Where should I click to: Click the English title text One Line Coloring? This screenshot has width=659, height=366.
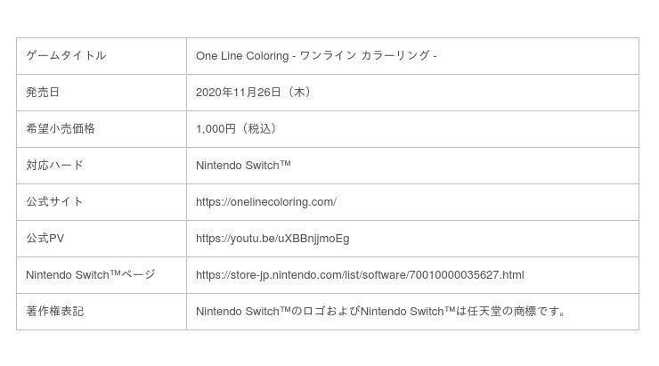click(x=241, y=56)
